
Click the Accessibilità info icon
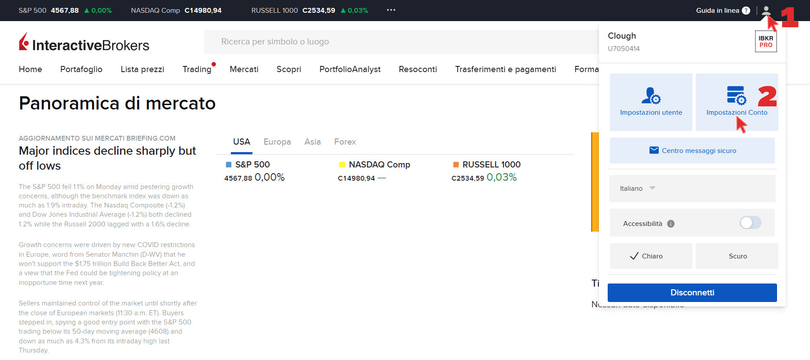671,224
